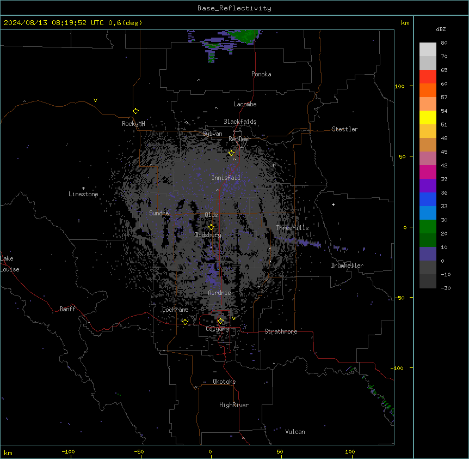Click the yellow V marker northwest of RockyMH

pos(95,100)
